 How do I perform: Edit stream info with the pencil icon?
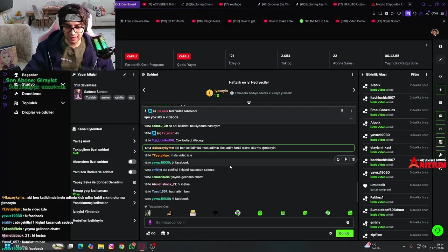tap(125, 75)
